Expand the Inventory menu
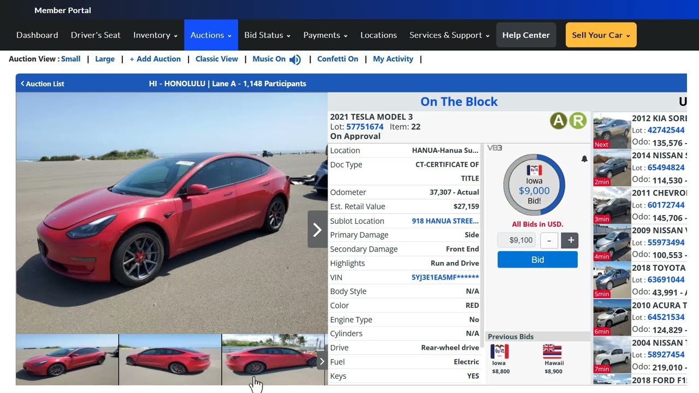 pos(155,35)
